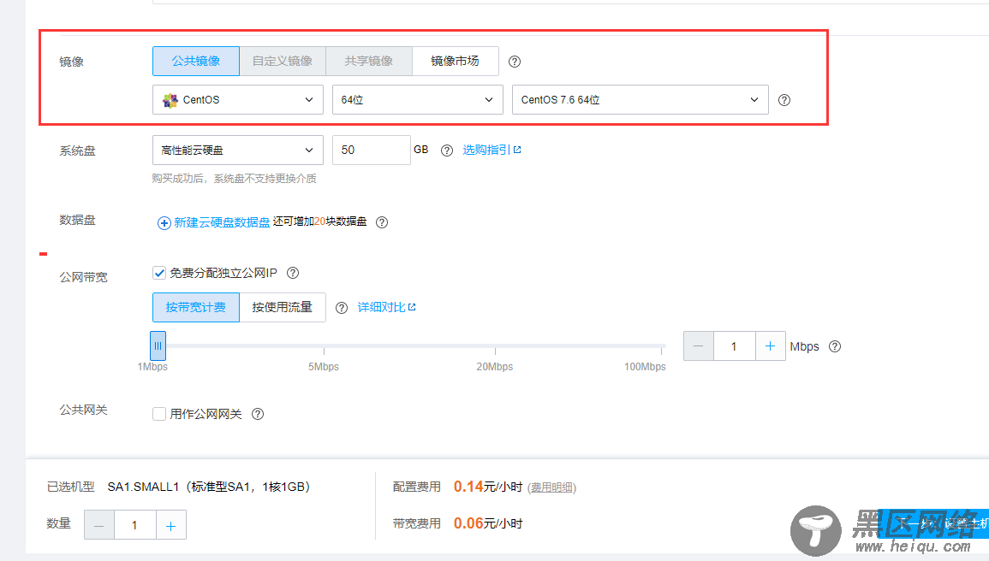Open the 详细对比 link
Image resolution: width=989 pixels, height=561 pixels.
click(381, 307)
